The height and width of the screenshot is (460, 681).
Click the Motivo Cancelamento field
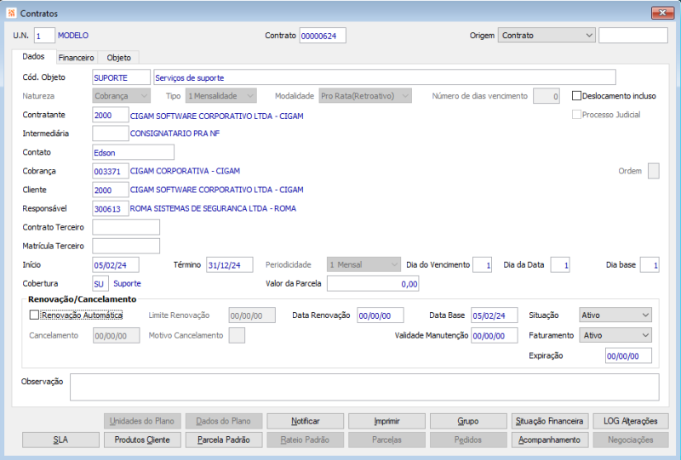point(237,336)
